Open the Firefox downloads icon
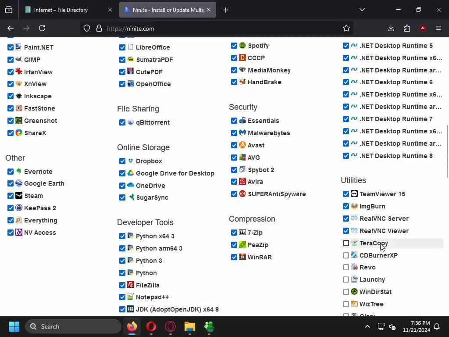 coord(391,28)
